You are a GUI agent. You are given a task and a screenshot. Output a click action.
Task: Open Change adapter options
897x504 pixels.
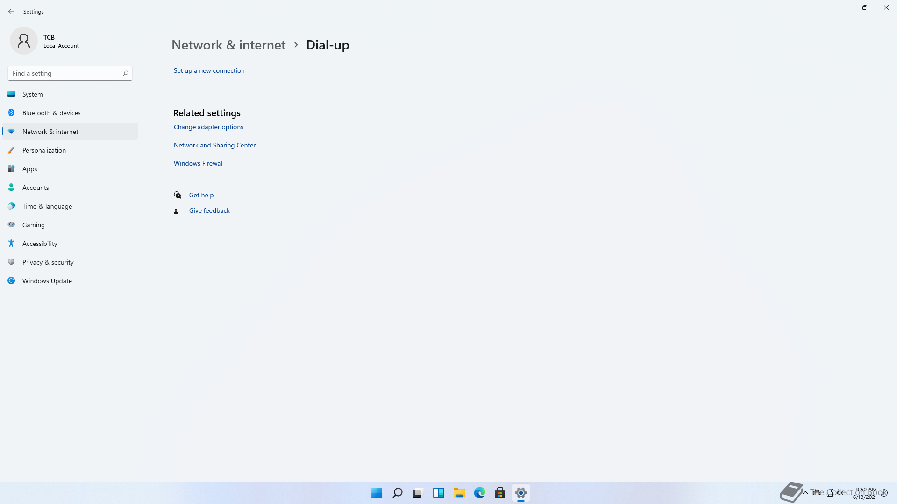208,127
